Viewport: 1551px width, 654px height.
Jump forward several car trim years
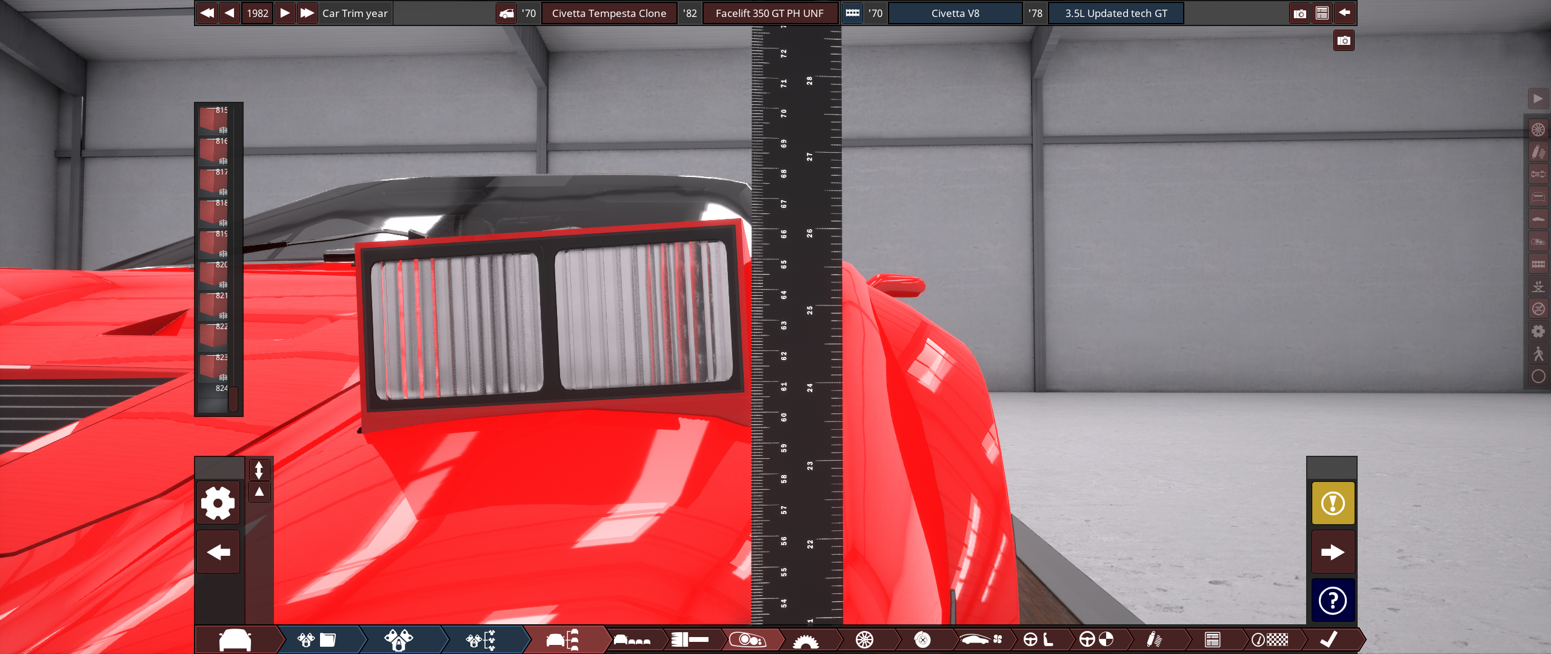coord(307,13)
